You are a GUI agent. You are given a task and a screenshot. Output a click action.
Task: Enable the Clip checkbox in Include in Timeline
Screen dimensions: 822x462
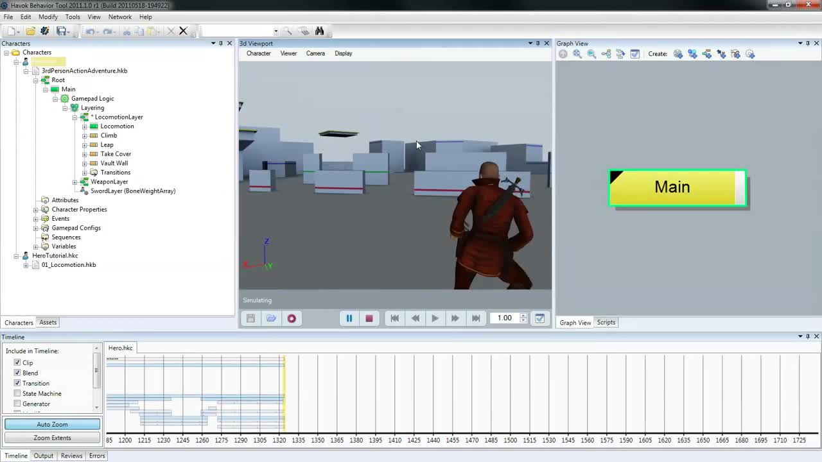[17, 363]
